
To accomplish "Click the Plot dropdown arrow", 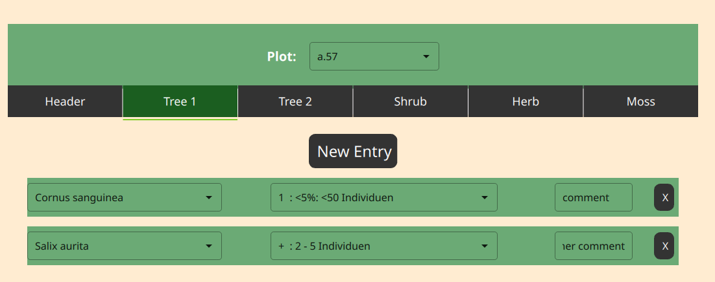I will [x=426, y=57].
